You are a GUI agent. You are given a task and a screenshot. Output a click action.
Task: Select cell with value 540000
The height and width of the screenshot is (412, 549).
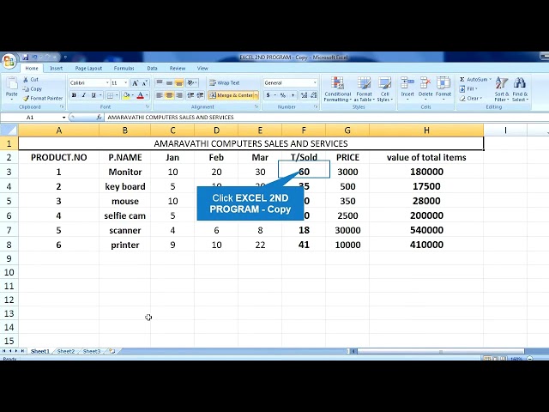pyautogui.click(x=426, y=230)
